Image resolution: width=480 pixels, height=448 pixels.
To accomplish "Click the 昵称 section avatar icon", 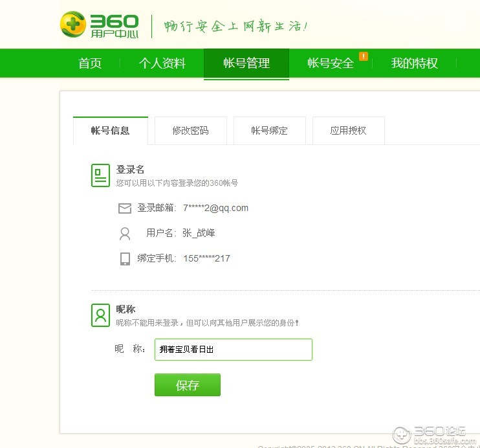I will pyautogui.click(x=100, y=315).
